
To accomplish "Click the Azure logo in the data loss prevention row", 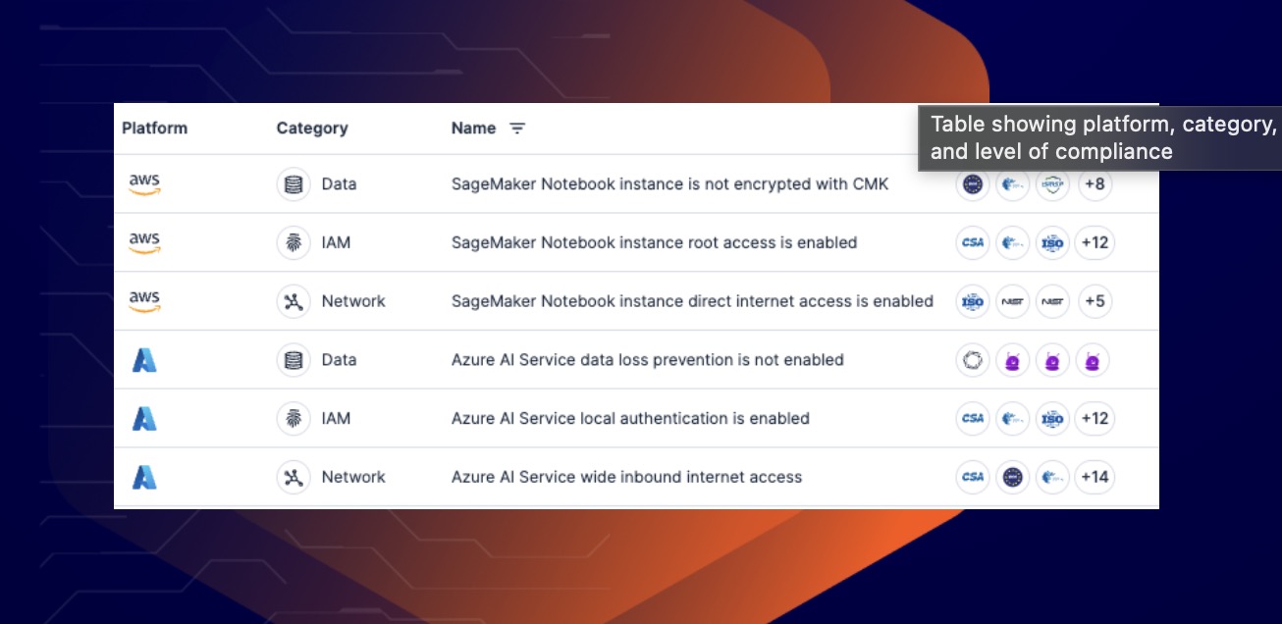I will click(x=144, y=360).
